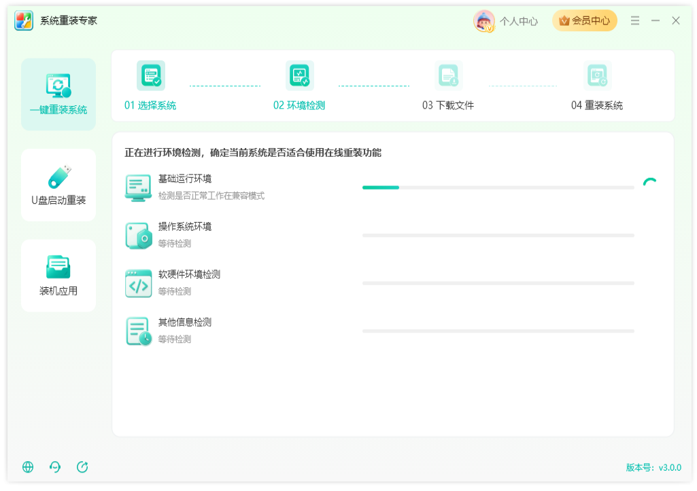
Task: Click the 软硬件环境检测 progress bar
Action: (498, 283)
